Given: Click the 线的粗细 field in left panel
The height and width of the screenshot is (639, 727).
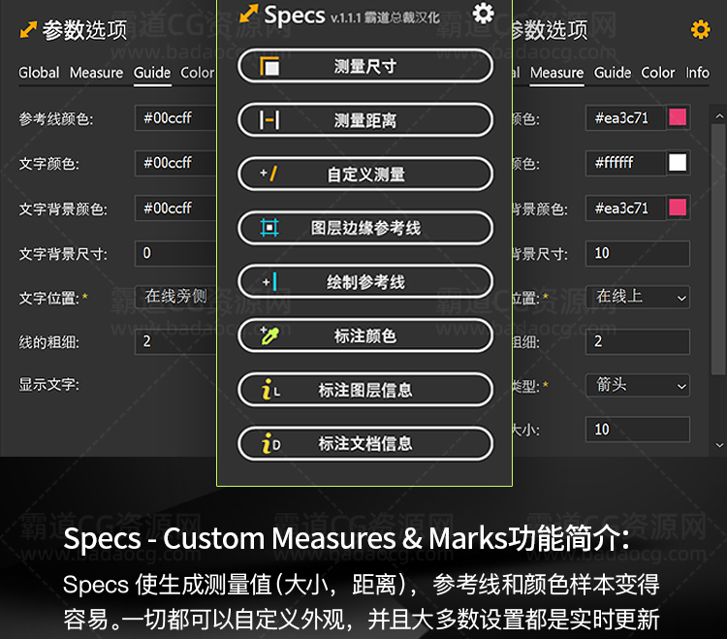Looking at the screenshot, I should 175,341.
